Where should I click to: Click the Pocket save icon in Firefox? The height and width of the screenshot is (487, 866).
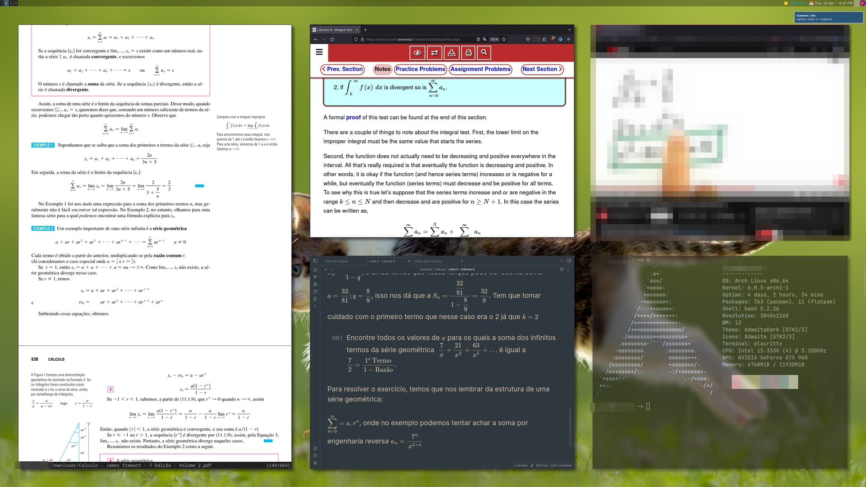click(x=528, y=39)
